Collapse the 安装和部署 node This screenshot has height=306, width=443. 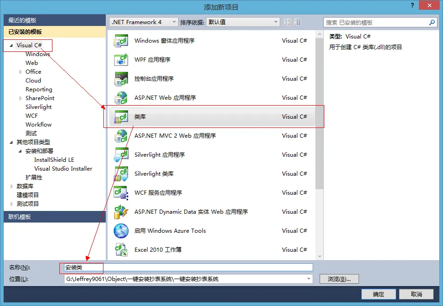click(20, 151)
